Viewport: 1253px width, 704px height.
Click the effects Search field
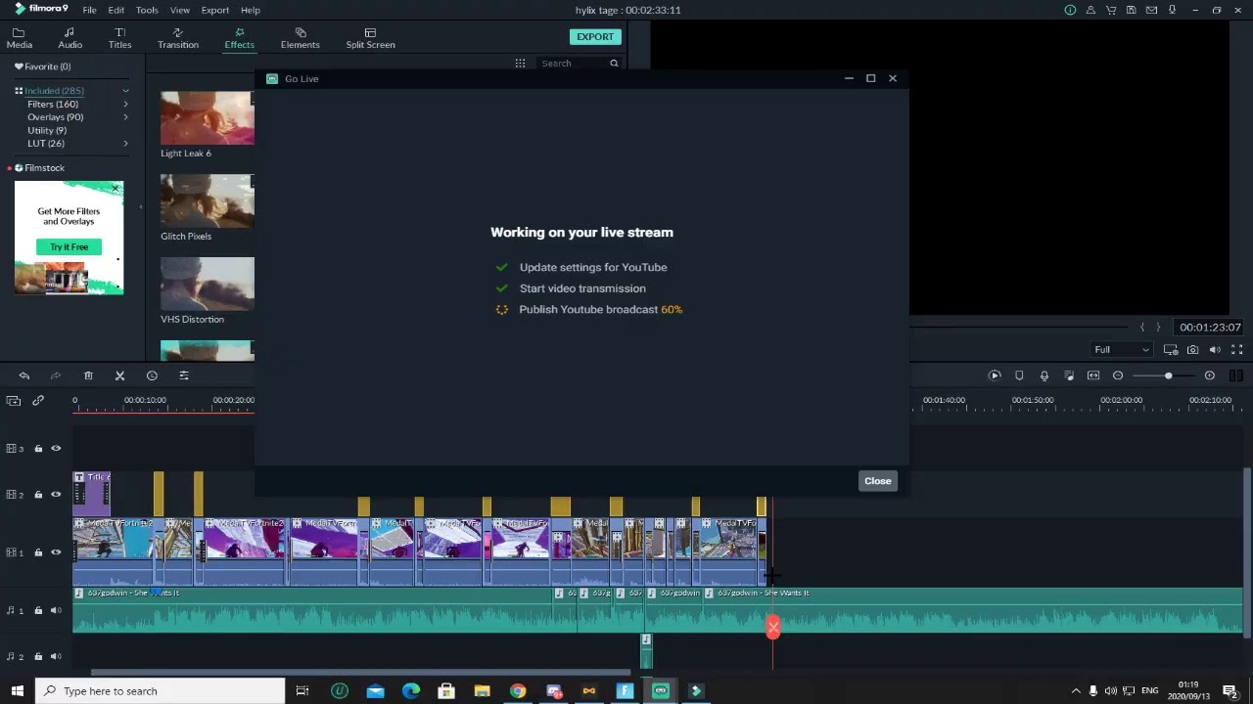pyautogui.click(x=574, y=64)
